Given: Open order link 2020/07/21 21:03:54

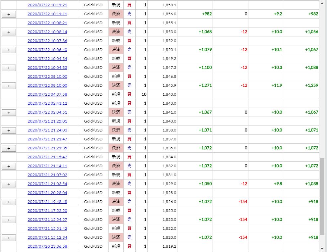Looking at the screenshot, I should coord(47,184).
